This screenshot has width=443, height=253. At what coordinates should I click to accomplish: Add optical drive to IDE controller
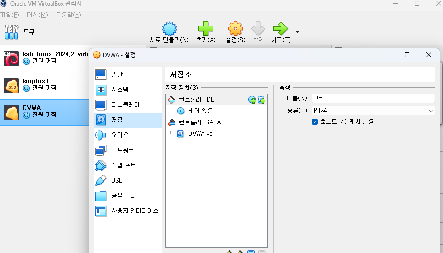[252, 100]
